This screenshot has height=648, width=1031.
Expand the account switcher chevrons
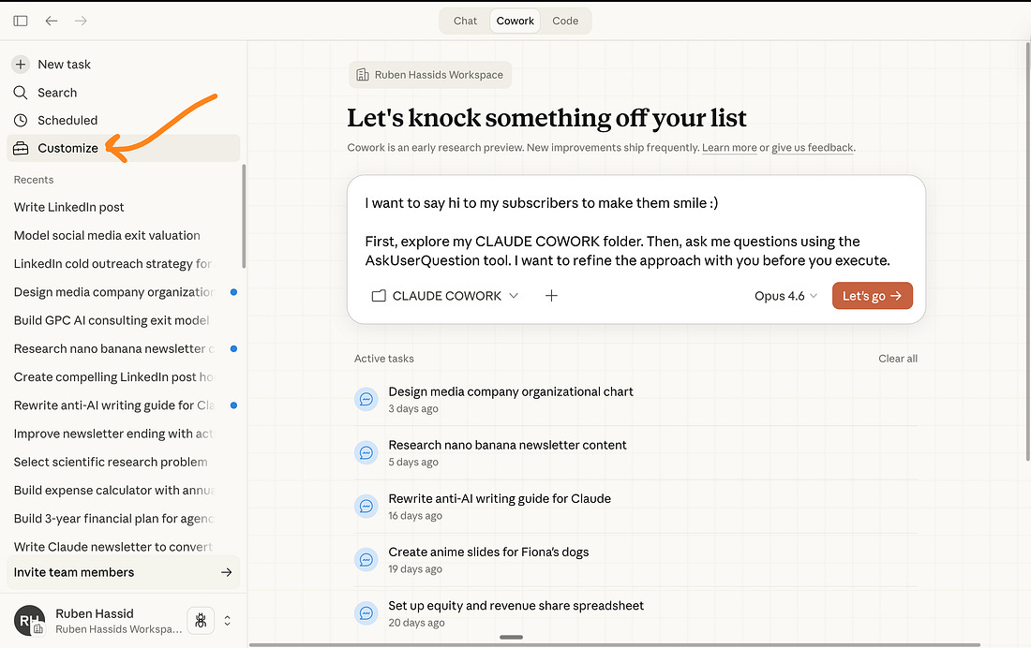coord(228,621)
